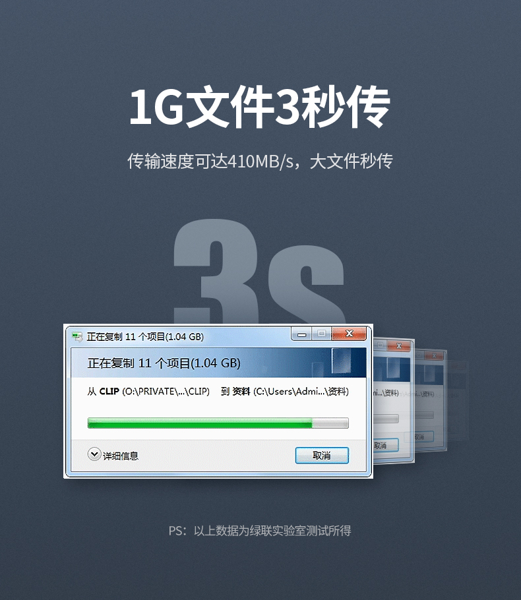Click 取消 in the faintest third dialog
Image resolution: width=521 pixels, height=600 pixels.
click(x=419, y=436)
